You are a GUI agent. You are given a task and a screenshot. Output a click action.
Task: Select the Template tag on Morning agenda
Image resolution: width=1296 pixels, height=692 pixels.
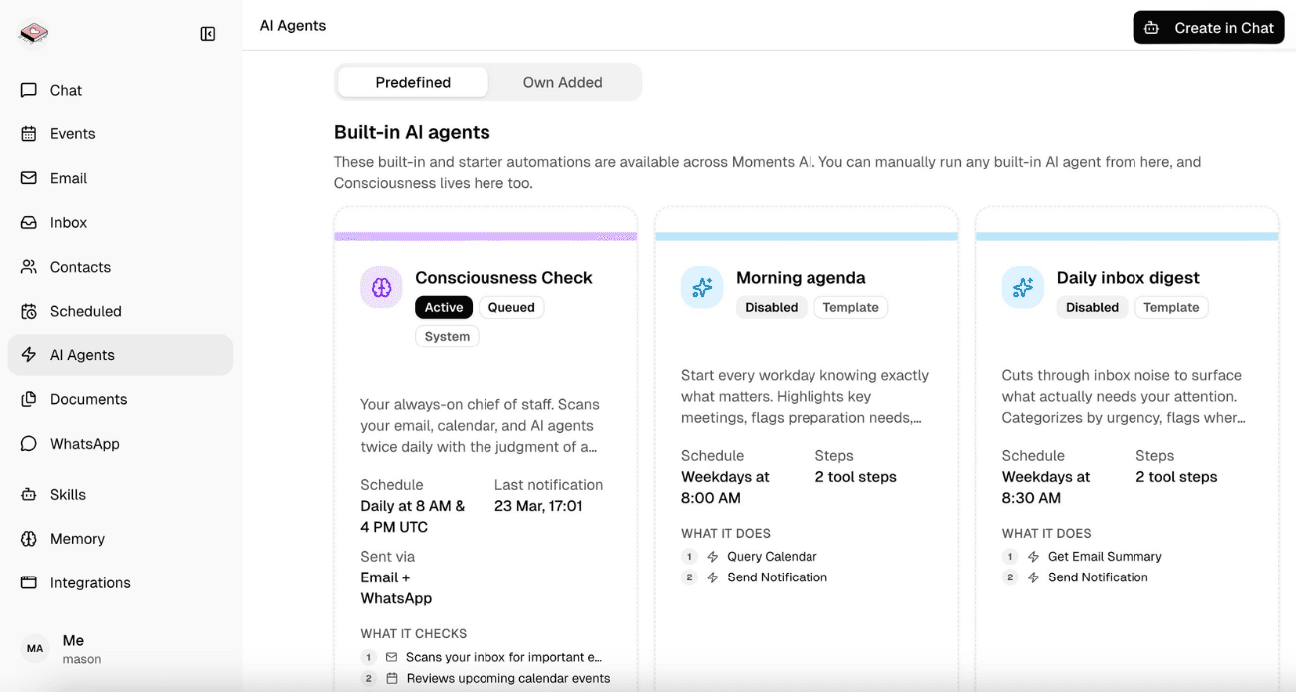[x=850, y=308]
